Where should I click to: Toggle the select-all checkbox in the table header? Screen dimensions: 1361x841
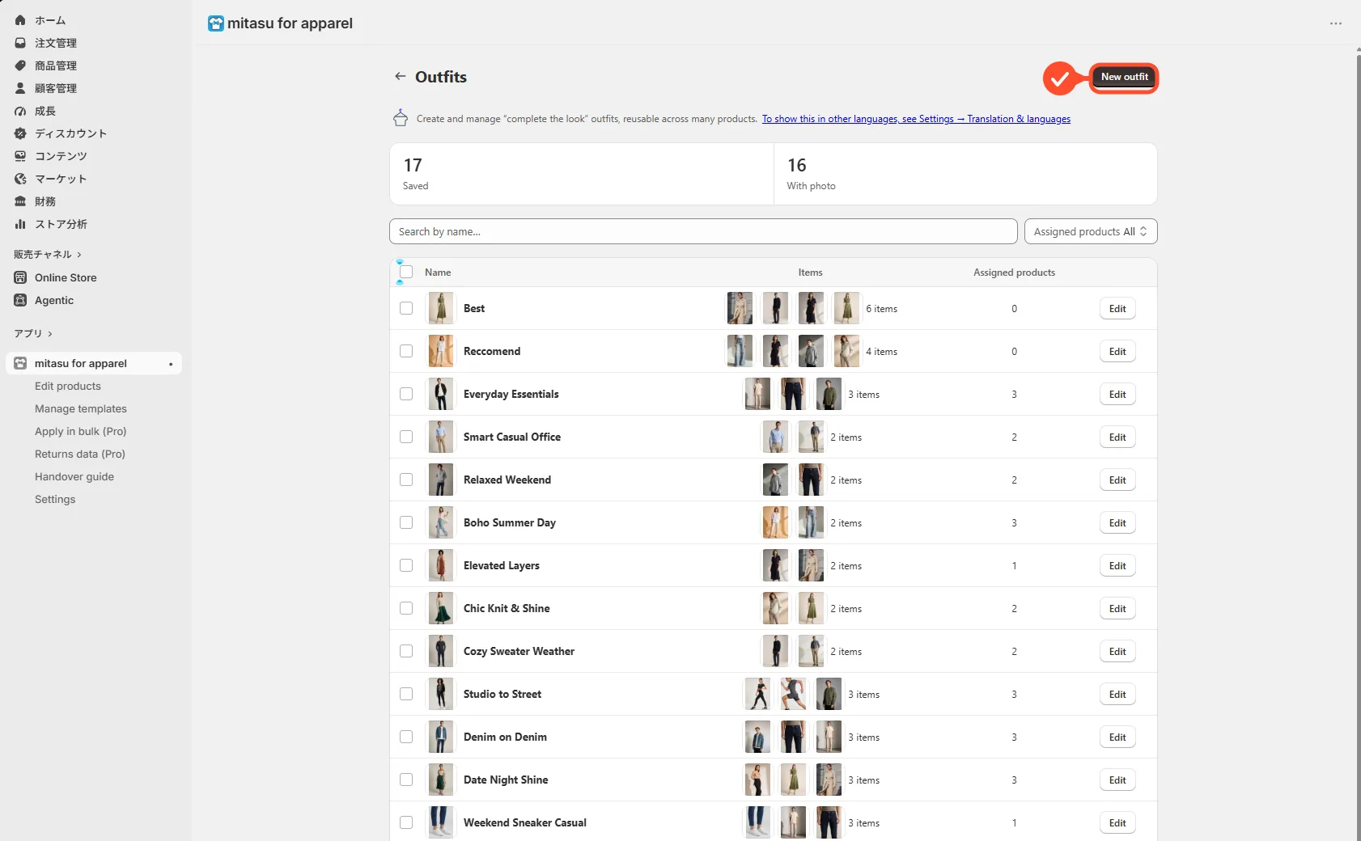click(x=406, y=273)
